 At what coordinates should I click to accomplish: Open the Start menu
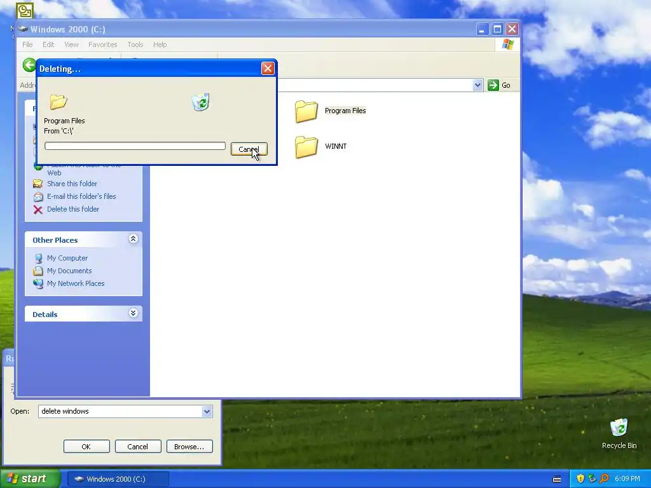(30, 479)
